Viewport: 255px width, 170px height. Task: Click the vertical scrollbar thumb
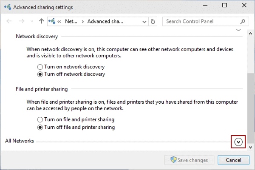(250, 106)
